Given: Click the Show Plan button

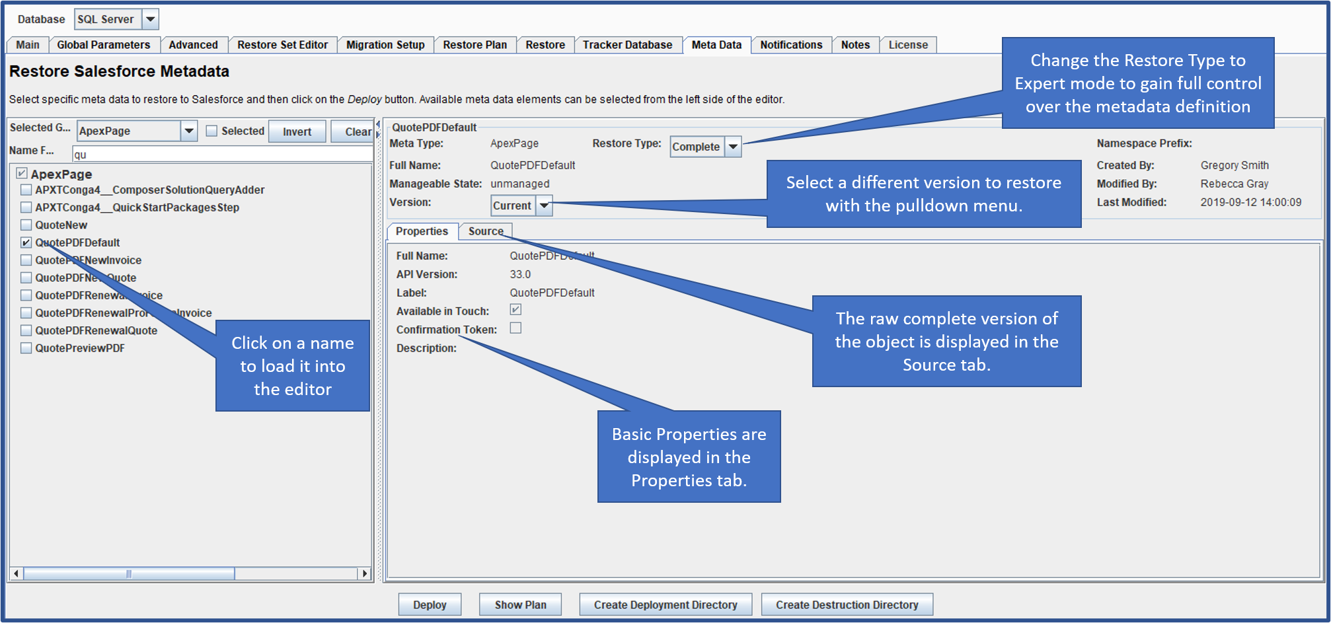Looking at the screenshot, I should [521, 605].
